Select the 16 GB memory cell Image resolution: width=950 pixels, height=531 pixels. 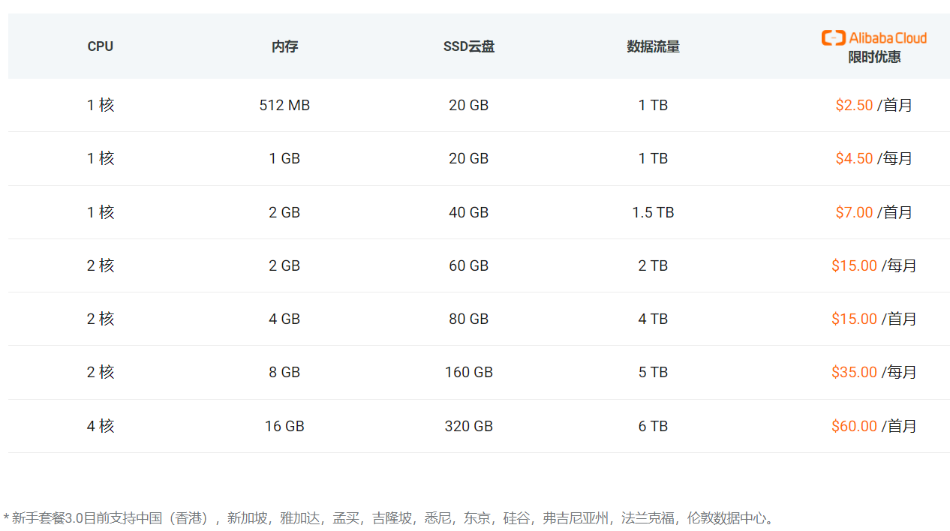pyautogui.click(x=284, y=426)
